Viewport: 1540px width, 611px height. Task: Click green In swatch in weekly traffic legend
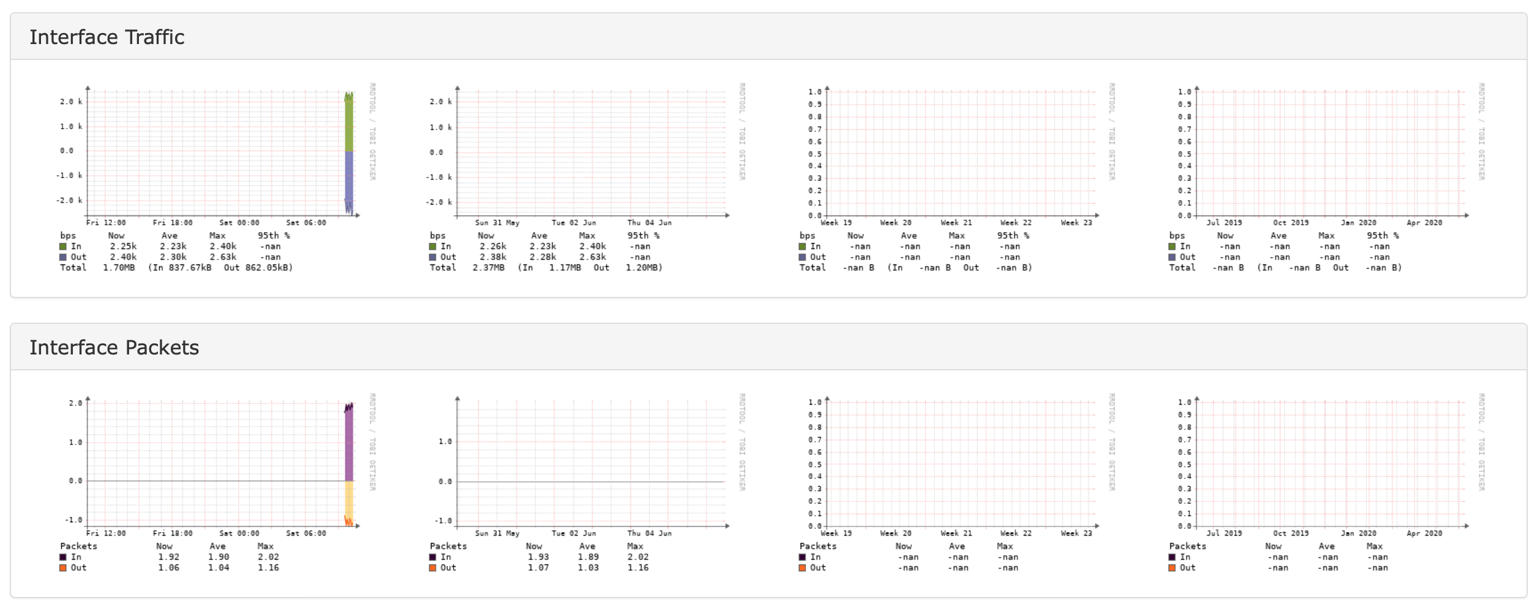433,247
